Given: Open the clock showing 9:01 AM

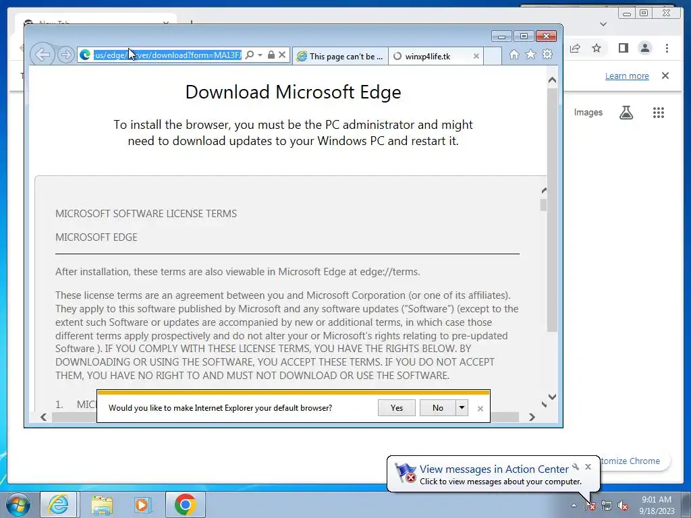Looking at the screenshot, I should [656, 505].
